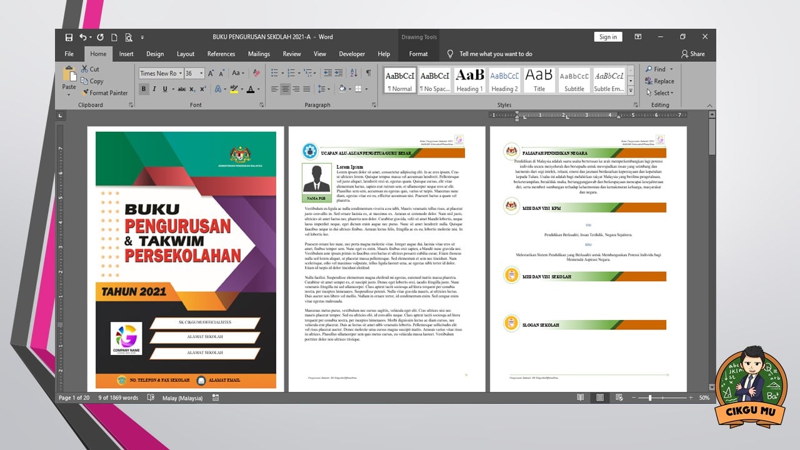Apply the Heading 1 style thumbnail
800x450 pixels.
click(469, 80)
